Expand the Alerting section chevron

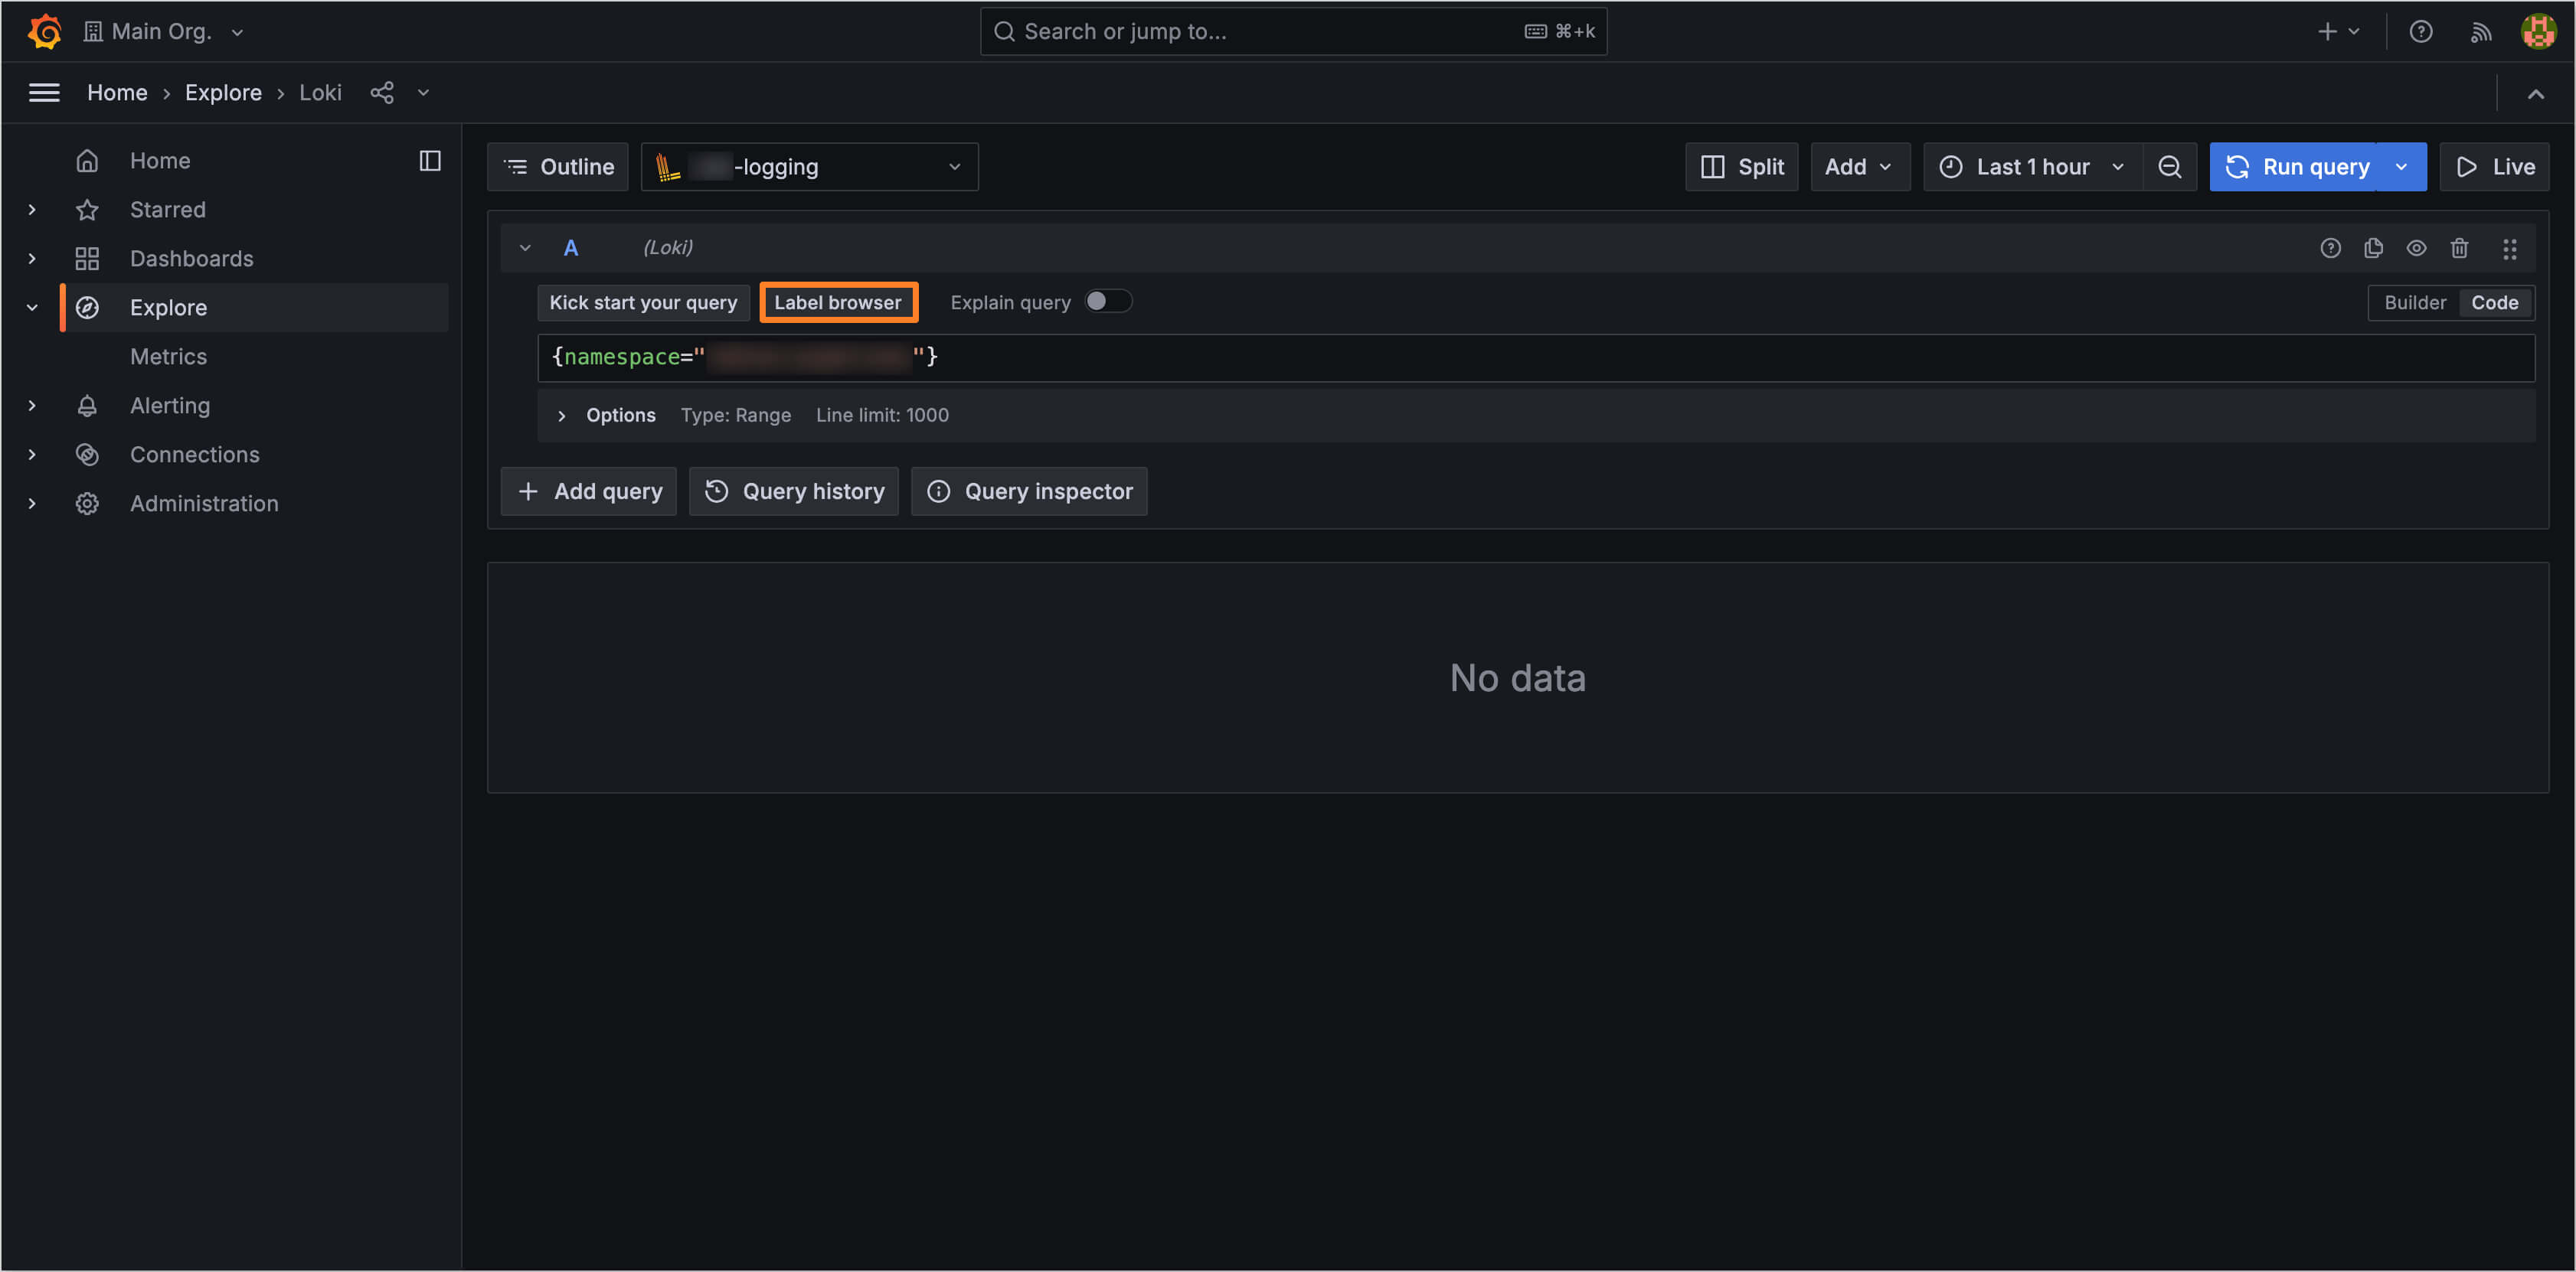tap(32, 406)
